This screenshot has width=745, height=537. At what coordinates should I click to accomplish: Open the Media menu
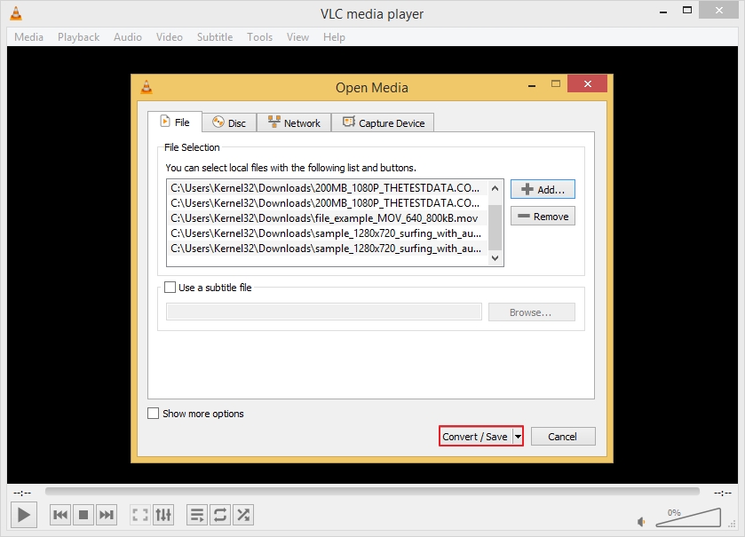[x=28, y=37]
